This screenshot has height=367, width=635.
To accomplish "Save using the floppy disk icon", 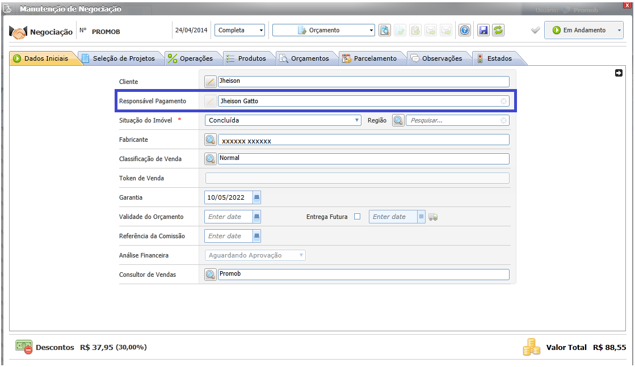I will (483, 31).
